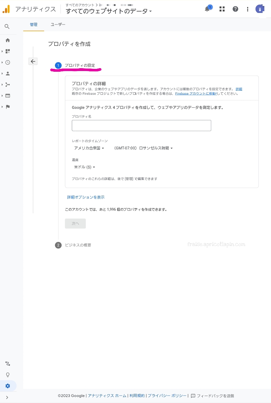Open the Admin gear icon in sidebar
Screen dimensions: 271x403
pyautogui.click(x=8, y=386)
